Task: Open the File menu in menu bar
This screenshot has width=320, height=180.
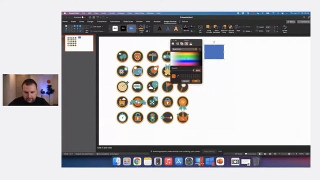Action: point(83,13)
